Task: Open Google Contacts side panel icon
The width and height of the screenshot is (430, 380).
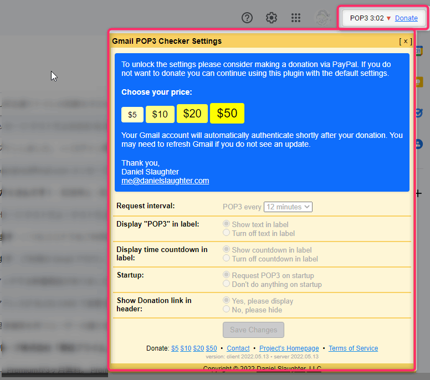Action: [419, 144]
